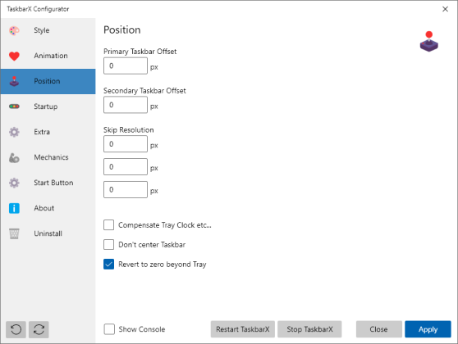Click the Mechanics muscle arm icon
The width and height of the screenshot is (458, 344).
point(14,157)
